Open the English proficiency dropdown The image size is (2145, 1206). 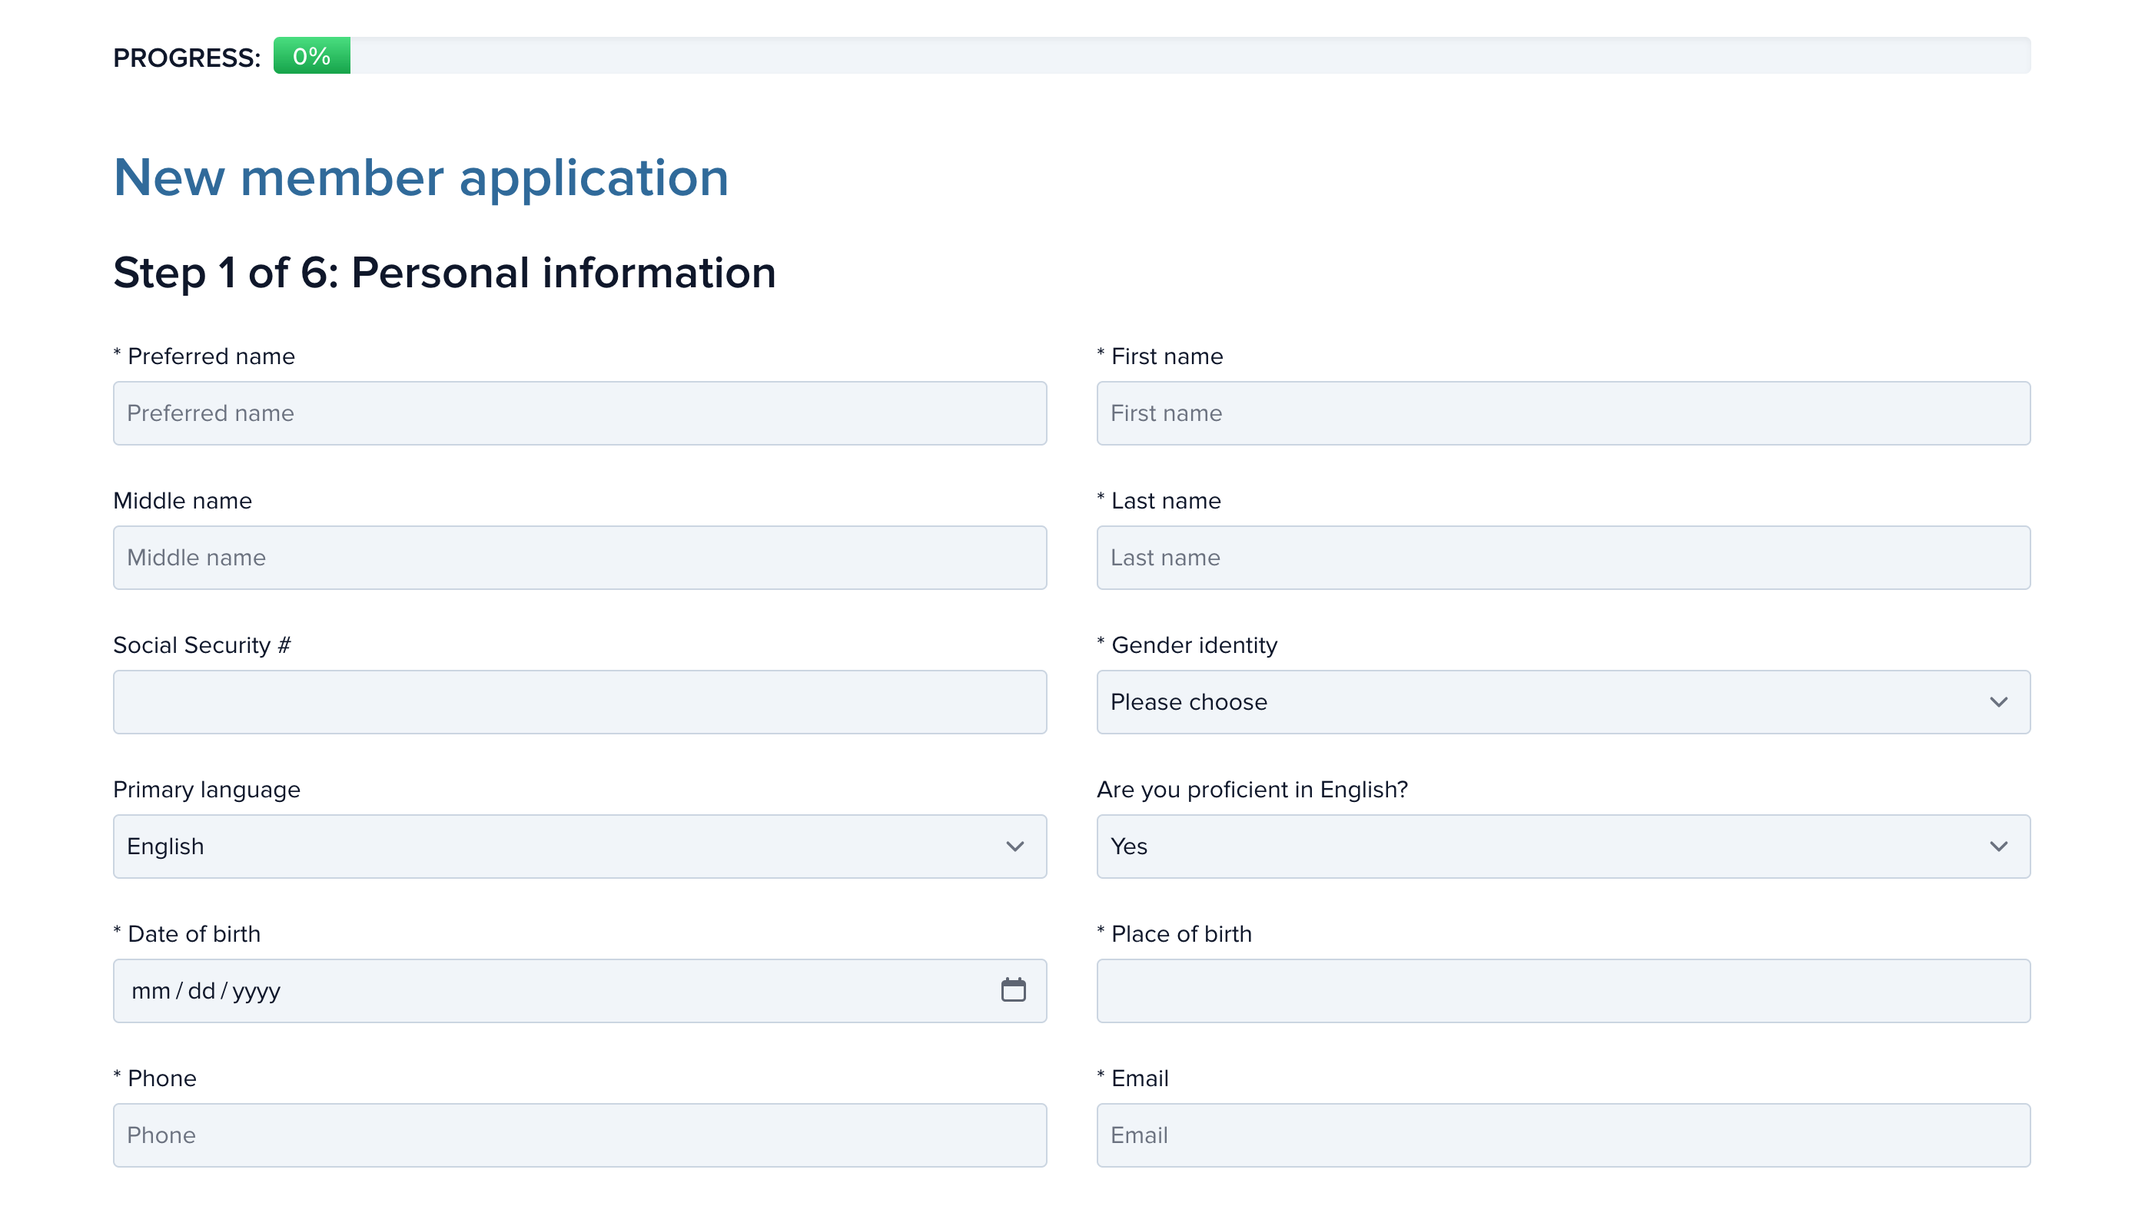1563,846
